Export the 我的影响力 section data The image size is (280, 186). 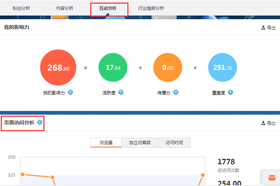point(268,28)
